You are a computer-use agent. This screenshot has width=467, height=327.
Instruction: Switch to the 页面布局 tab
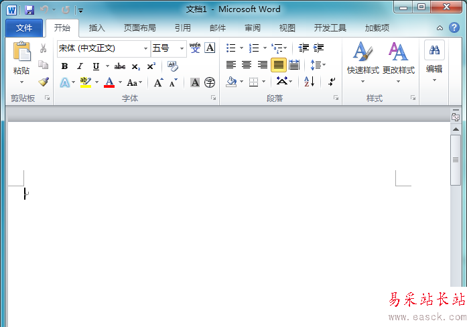click(139, 28)
